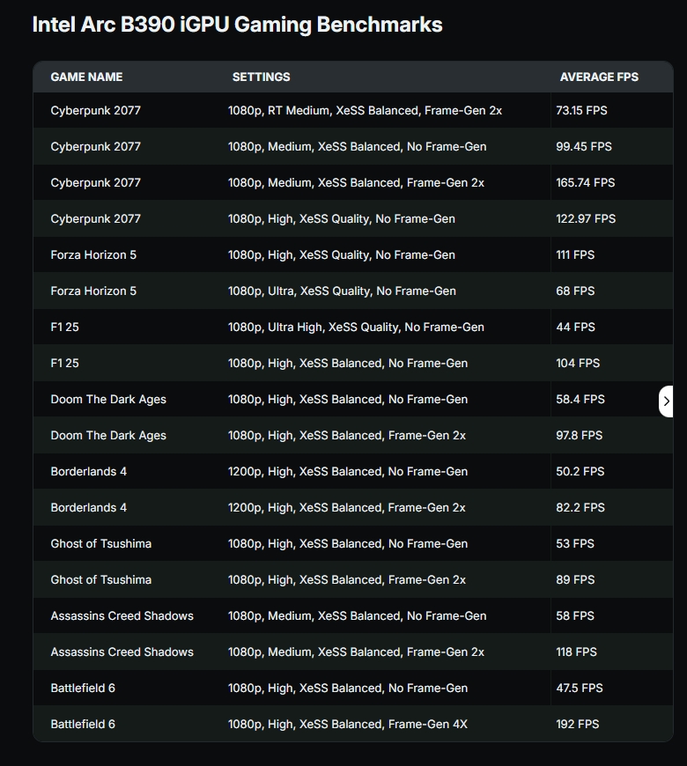The image size is (687, 766).
Task: Select the 53 FPS cell
Action: [574, 544]
